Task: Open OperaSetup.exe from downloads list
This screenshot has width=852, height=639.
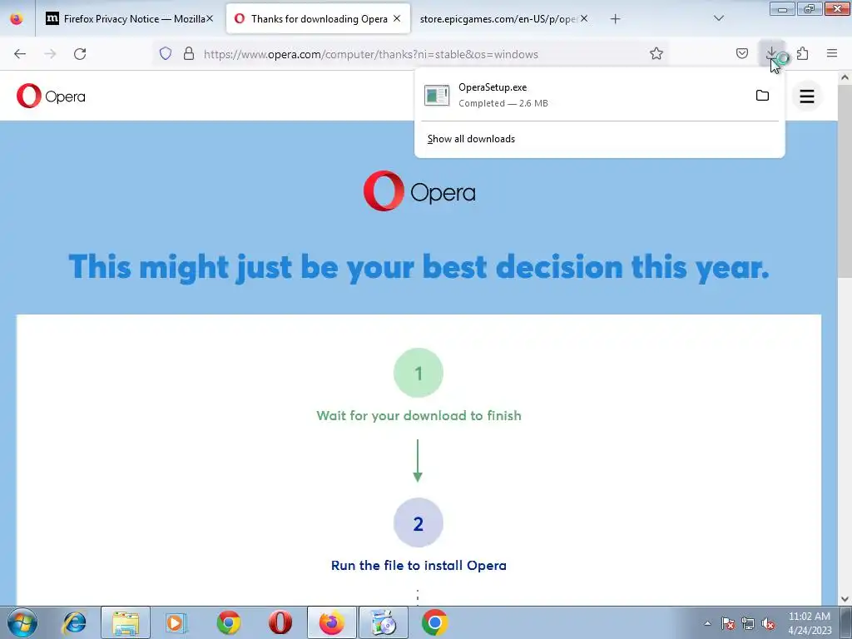Action: click(x=582, y=95)
